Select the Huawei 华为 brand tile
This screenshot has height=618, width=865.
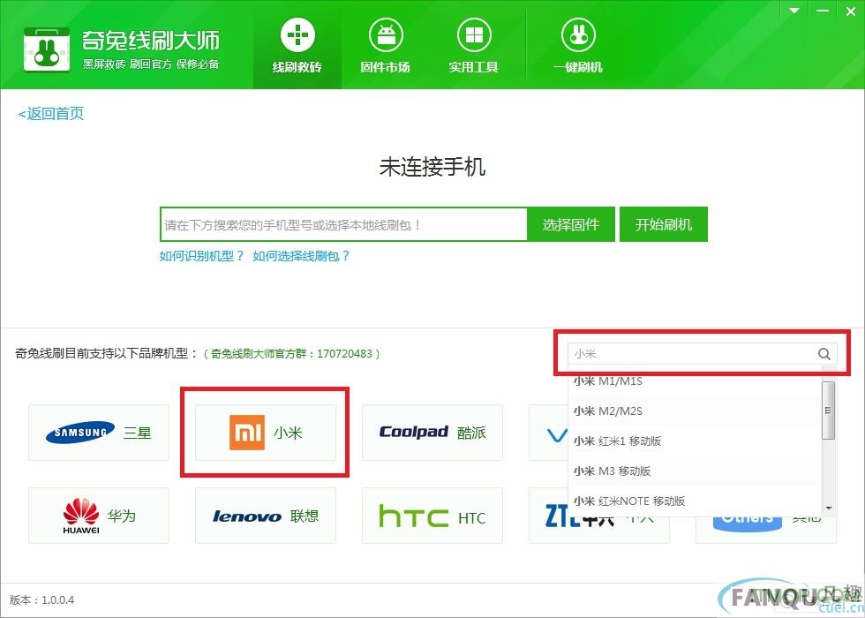[99, 516]
